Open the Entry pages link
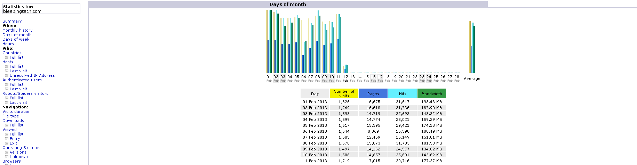 click(15, 139)
